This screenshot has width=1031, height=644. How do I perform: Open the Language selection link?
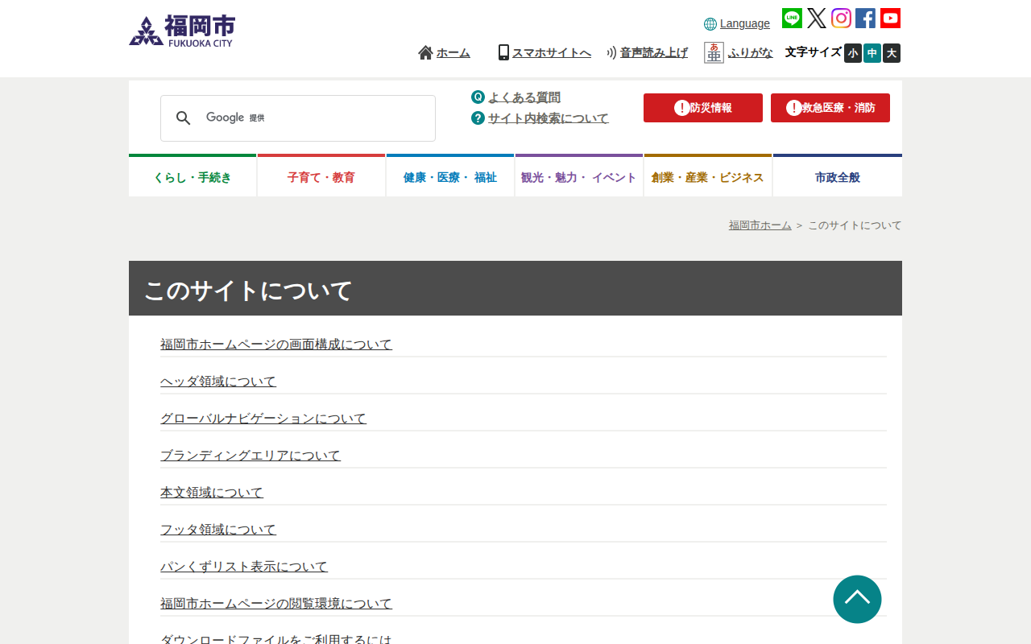pyautogui.click(x=744, y=24)
